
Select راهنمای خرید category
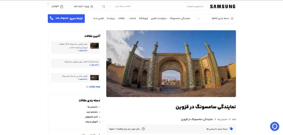(92, 112)
